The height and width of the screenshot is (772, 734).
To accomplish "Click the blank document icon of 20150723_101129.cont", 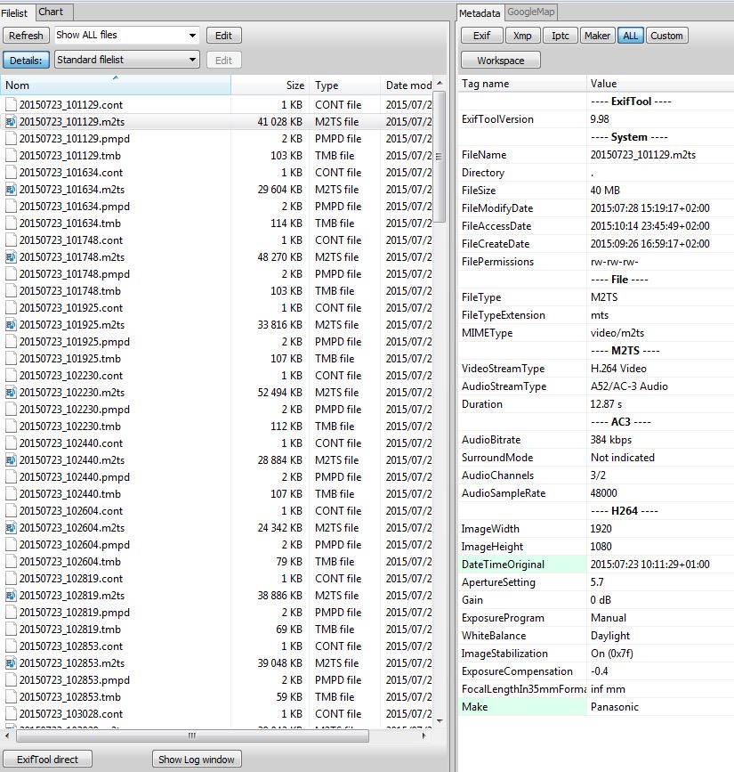I will [11, 105].
